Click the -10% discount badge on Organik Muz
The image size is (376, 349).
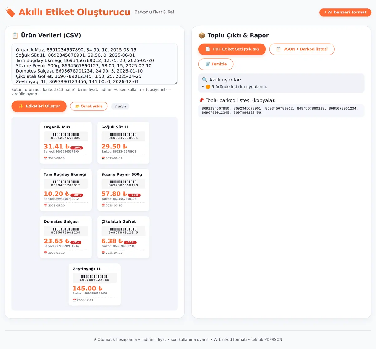tap(77, 148)
